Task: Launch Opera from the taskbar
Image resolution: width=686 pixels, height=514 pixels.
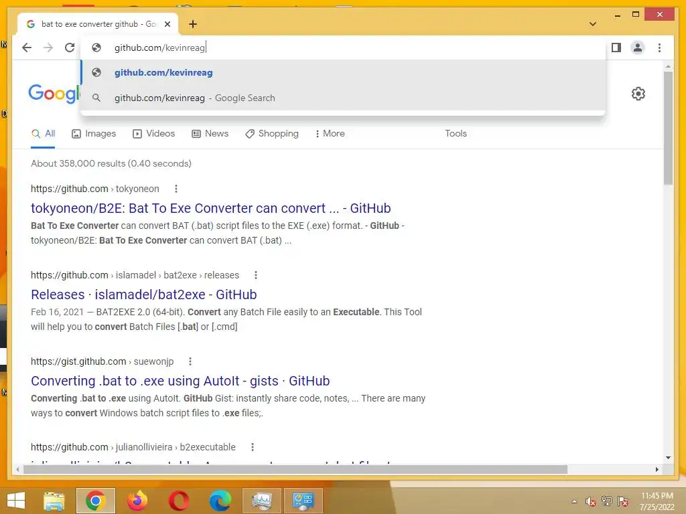Action: [179, 501]
